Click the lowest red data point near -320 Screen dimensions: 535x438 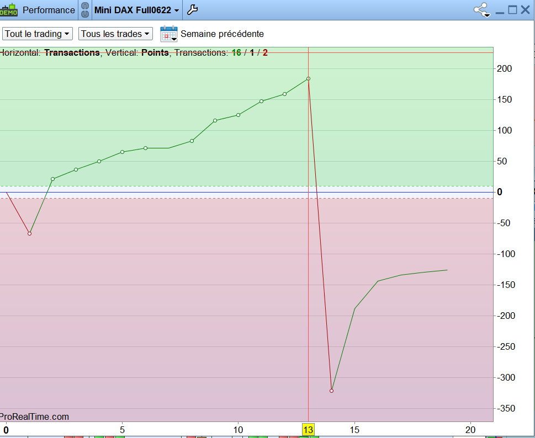[x=332, y=391]
